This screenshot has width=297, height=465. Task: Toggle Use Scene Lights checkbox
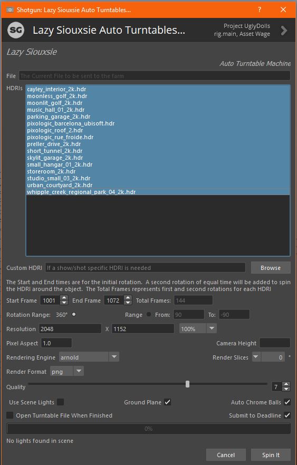point(61,402)
